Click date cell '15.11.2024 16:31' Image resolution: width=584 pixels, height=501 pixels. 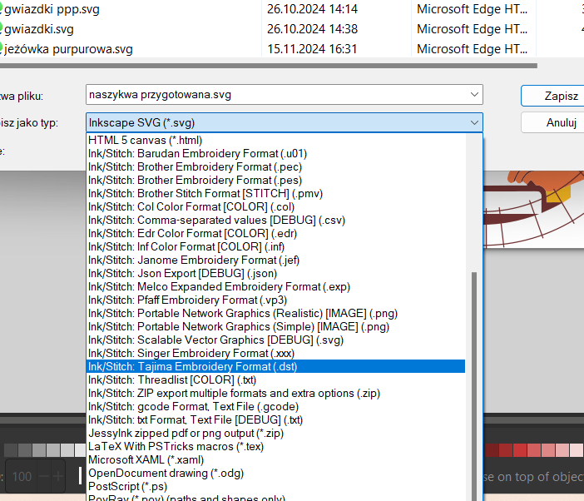coord(312,49)
